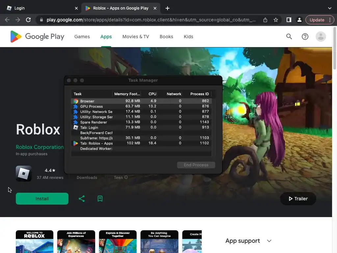This screenshot has width=337, height=253.
Task: Bookmark this page with the star icon
Action: [x=276, y=20]
